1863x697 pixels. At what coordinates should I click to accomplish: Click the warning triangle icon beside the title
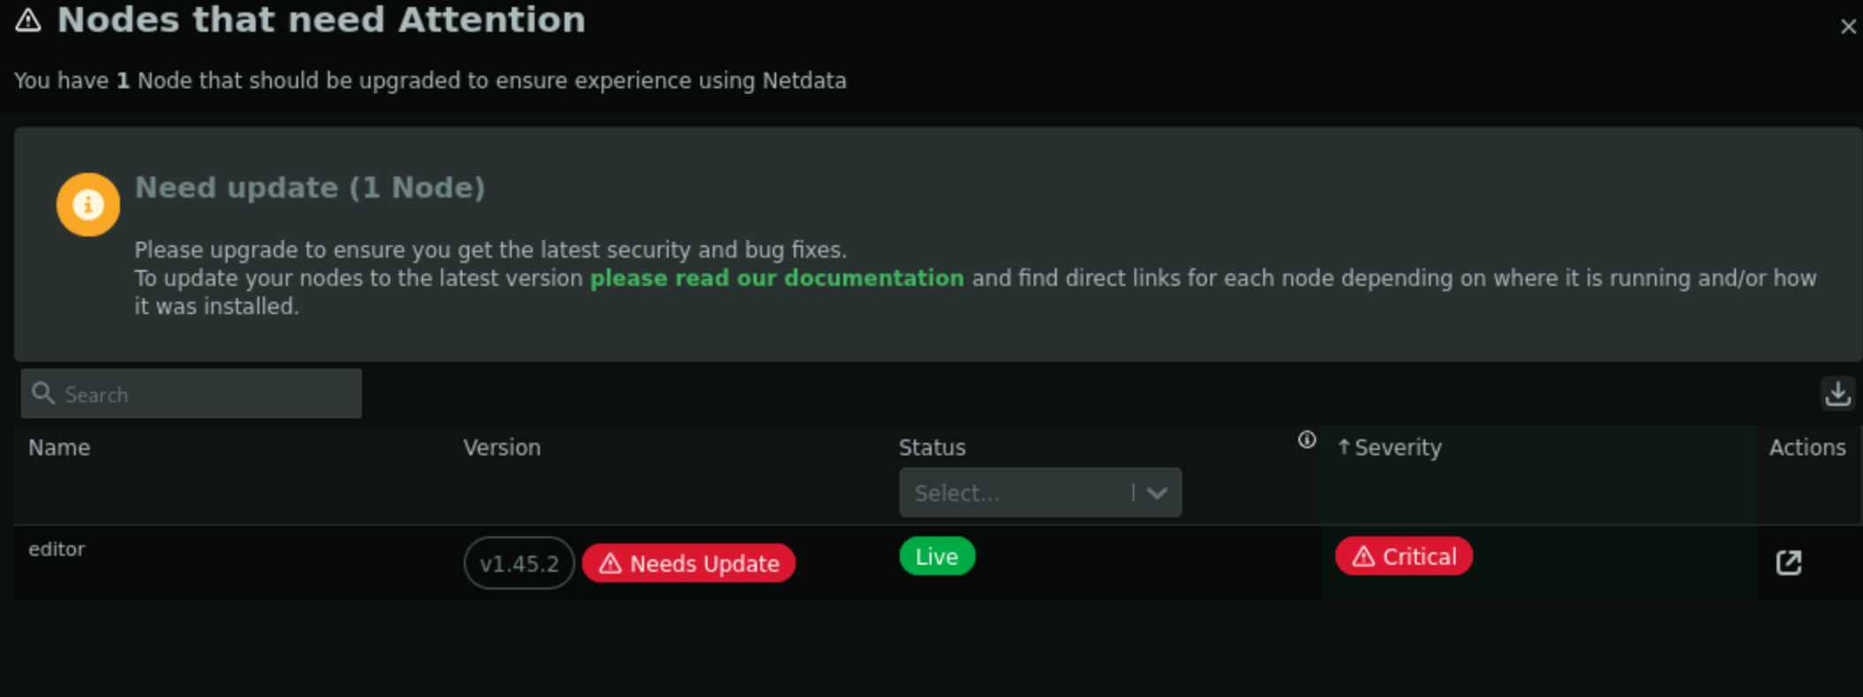28,20
